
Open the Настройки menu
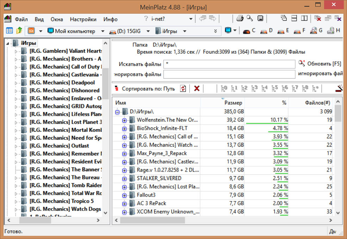coord(83,19)
